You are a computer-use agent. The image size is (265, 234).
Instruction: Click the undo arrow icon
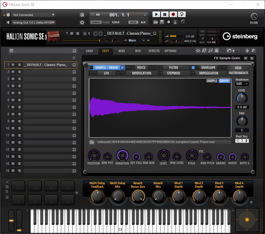(229, 50)
